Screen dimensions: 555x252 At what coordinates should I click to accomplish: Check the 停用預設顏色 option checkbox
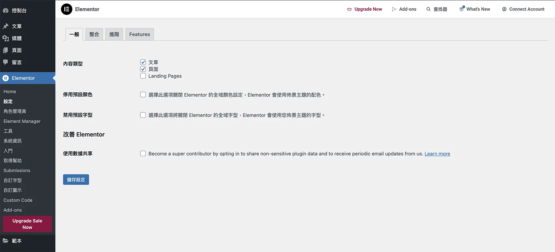point(143,95)
